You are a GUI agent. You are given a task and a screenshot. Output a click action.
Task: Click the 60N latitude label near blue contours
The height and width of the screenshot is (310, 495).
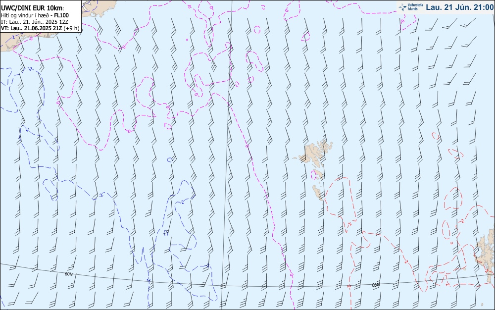tap(68, 274)
